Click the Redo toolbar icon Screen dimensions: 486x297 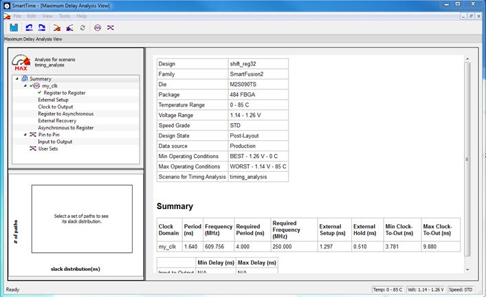point(41,27)
